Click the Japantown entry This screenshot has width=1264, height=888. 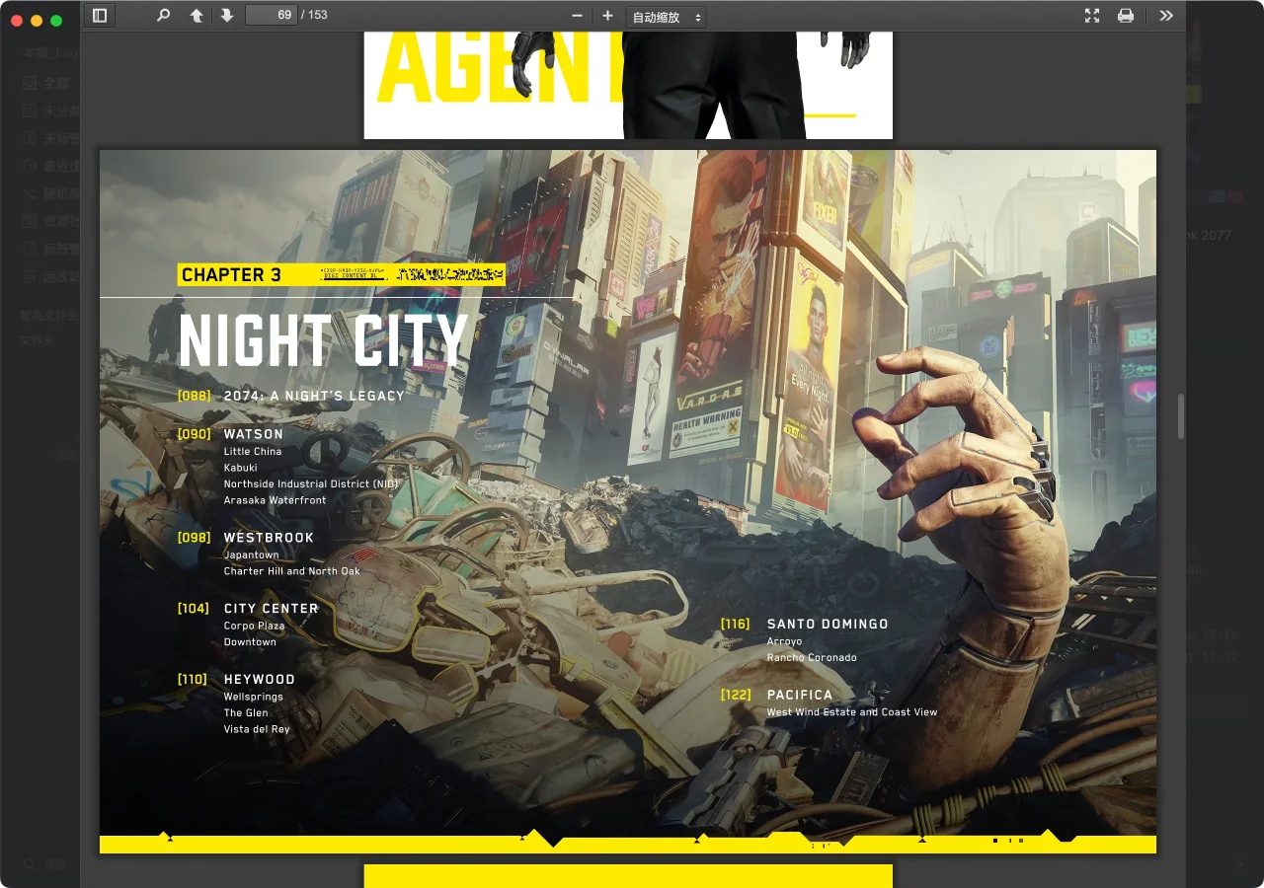click(x=251, y=555)
